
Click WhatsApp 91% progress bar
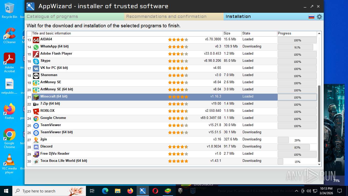pos(297,47)
